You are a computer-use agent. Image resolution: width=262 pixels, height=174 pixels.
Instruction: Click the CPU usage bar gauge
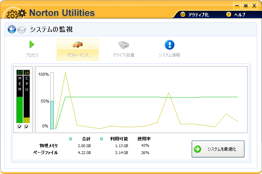(x=27, y=99)
